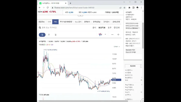The width and height of the screenshot is (181, 102).
Task: Open the 도구 tools menu
Action: 110,28
